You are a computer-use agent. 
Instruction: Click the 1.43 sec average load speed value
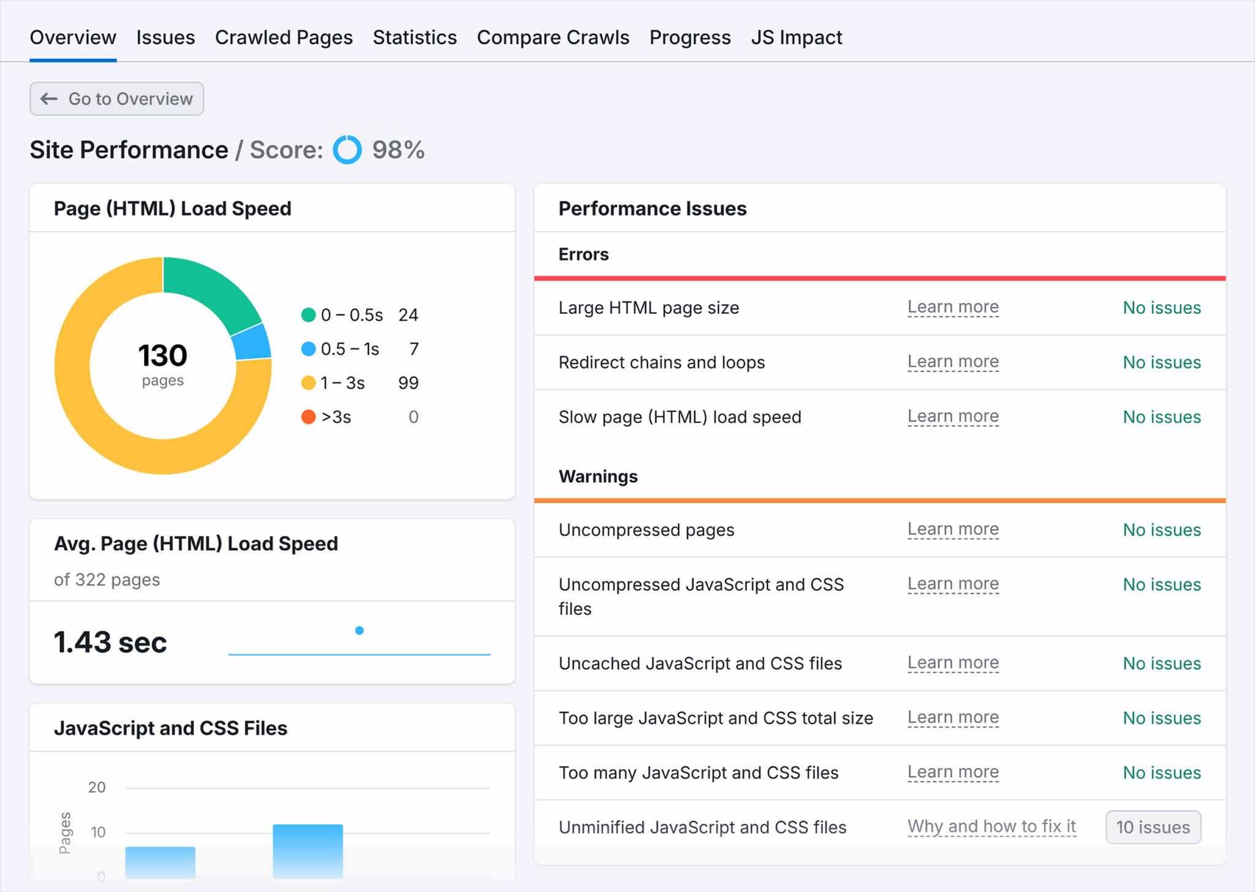pyautogui.click(x=110, y=642)
